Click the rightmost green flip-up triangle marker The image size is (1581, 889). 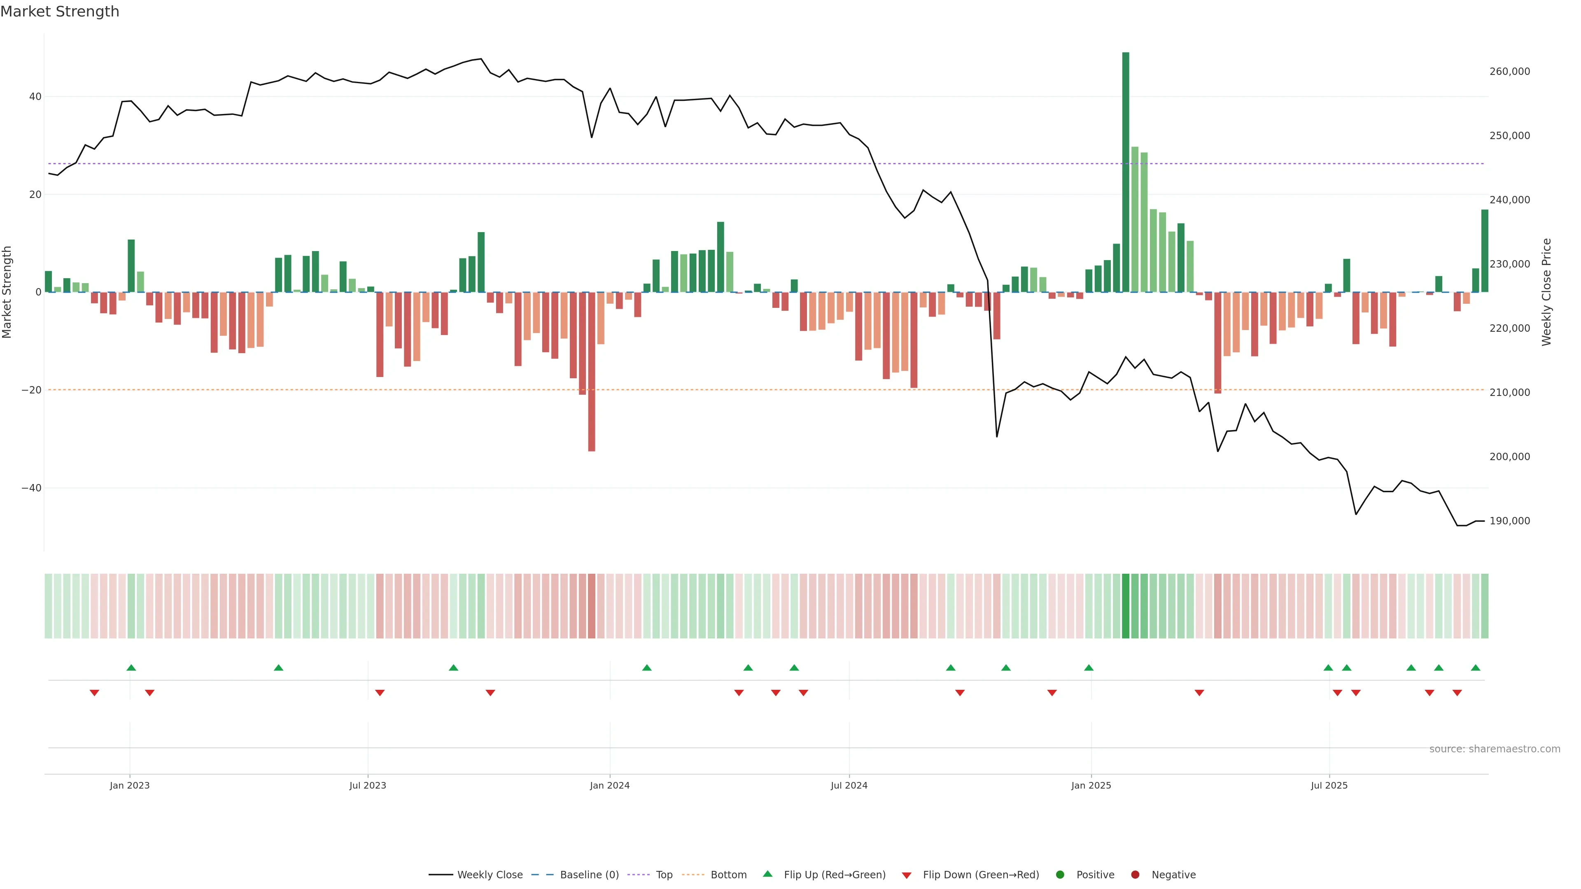pos(1476,668)
